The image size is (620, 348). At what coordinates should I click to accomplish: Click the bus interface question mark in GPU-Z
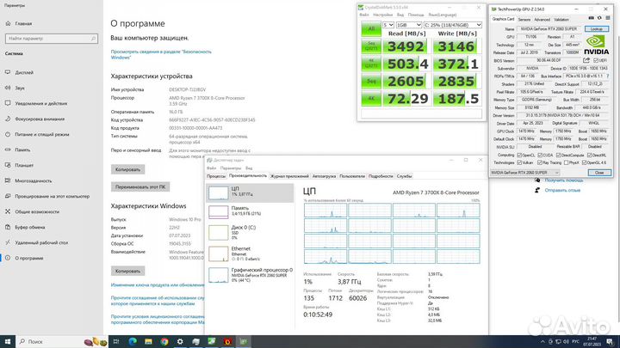point(608,76)
